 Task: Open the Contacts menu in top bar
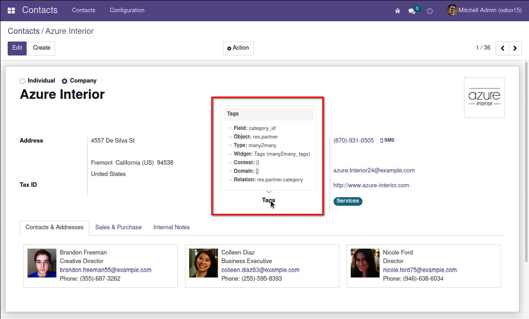84,10
